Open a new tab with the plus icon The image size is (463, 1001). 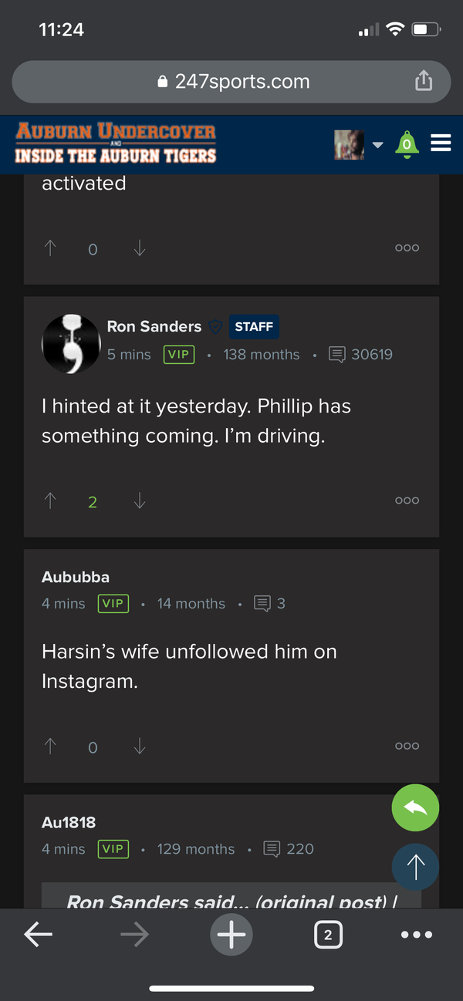click(231, 934)
